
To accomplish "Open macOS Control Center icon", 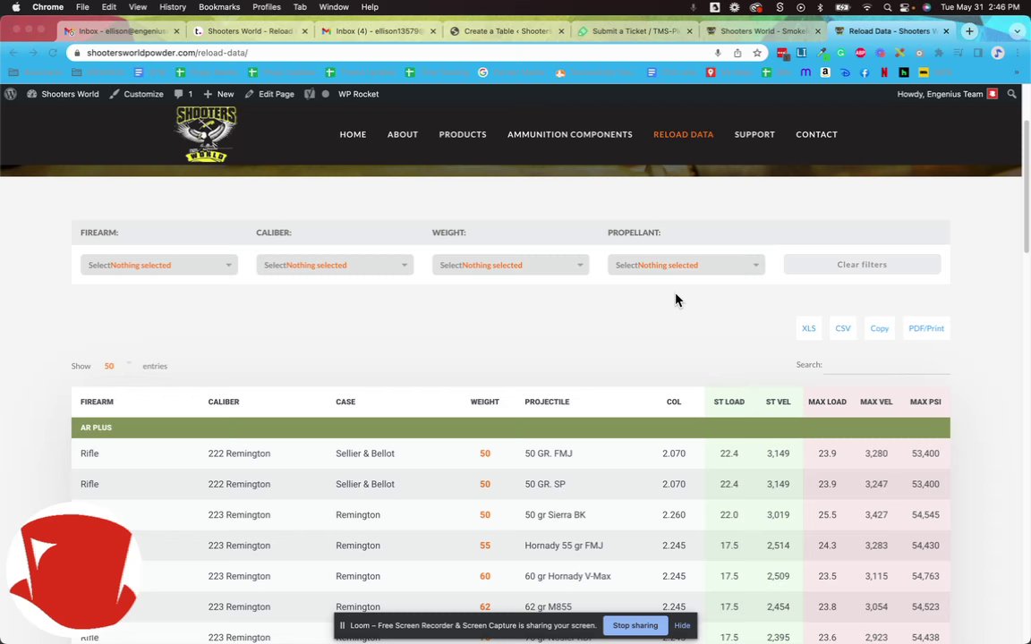I will tap(906, 7).
